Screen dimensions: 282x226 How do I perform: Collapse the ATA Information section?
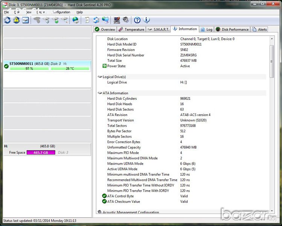pos(100,93)
